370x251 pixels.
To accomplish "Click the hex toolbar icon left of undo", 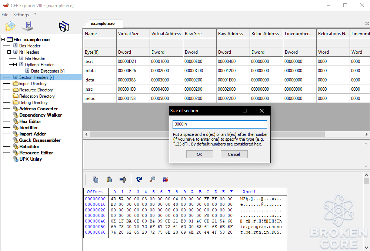I will point(123,180).
